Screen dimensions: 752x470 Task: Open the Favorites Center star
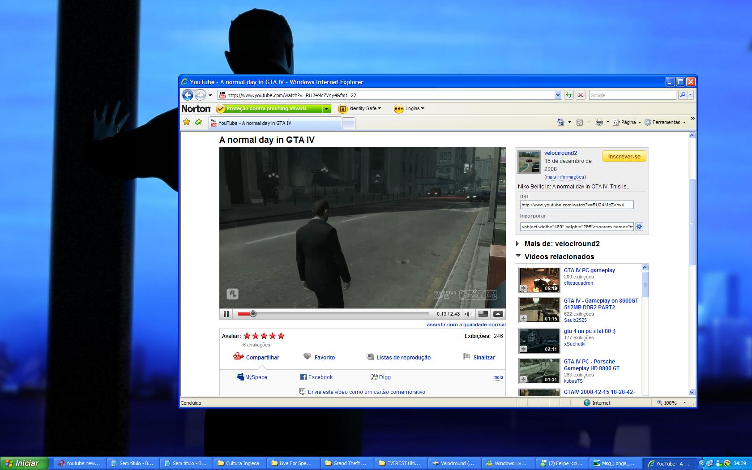[187, 122]
